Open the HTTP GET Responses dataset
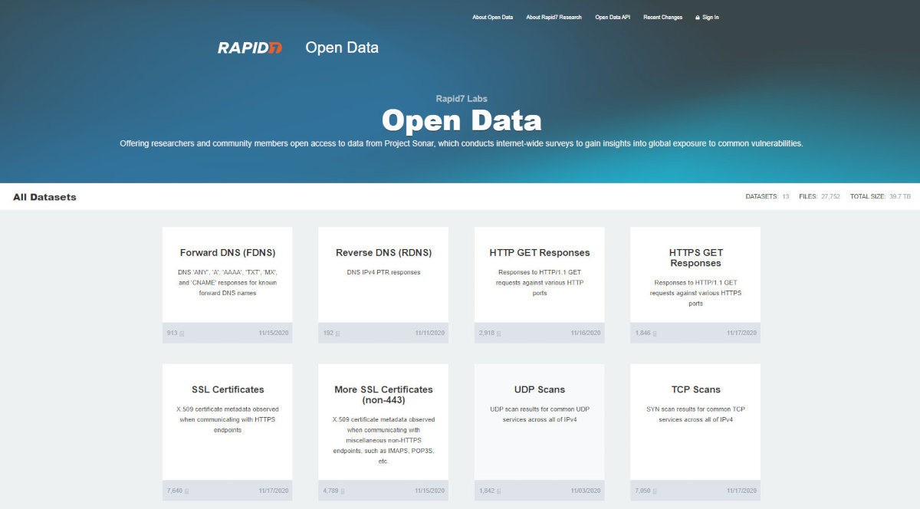Image resolution: width=920 pixels, height=509 pixels. click(540, 252)
